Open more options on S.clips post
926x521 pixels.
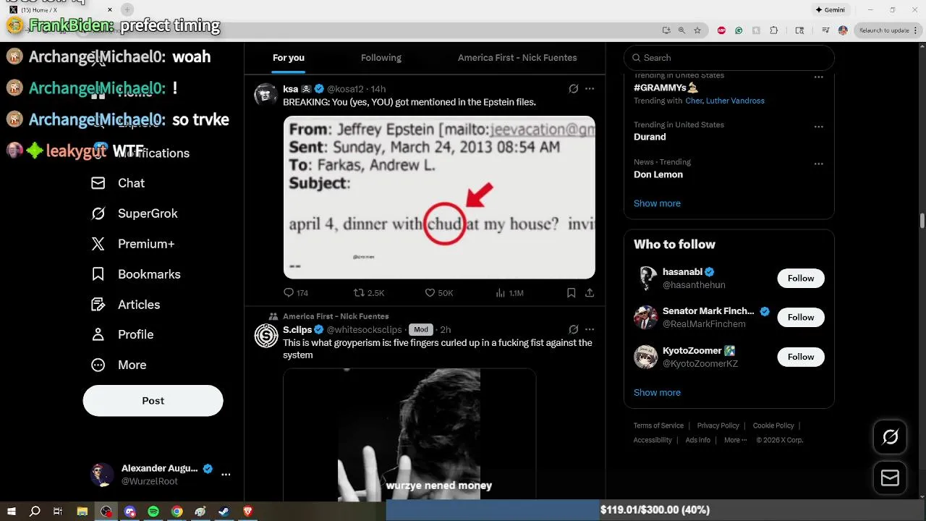(590, 329)
